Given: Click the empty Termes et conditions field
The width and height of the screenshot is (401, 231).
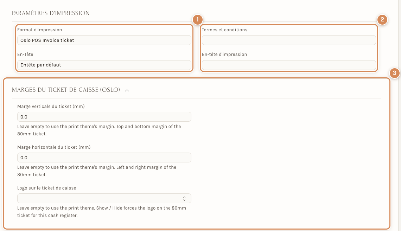Looking at the screenshot, I should (289, 40).
